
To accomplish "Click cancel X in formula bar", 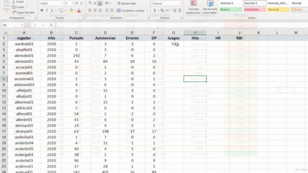I will pos(35,25).
